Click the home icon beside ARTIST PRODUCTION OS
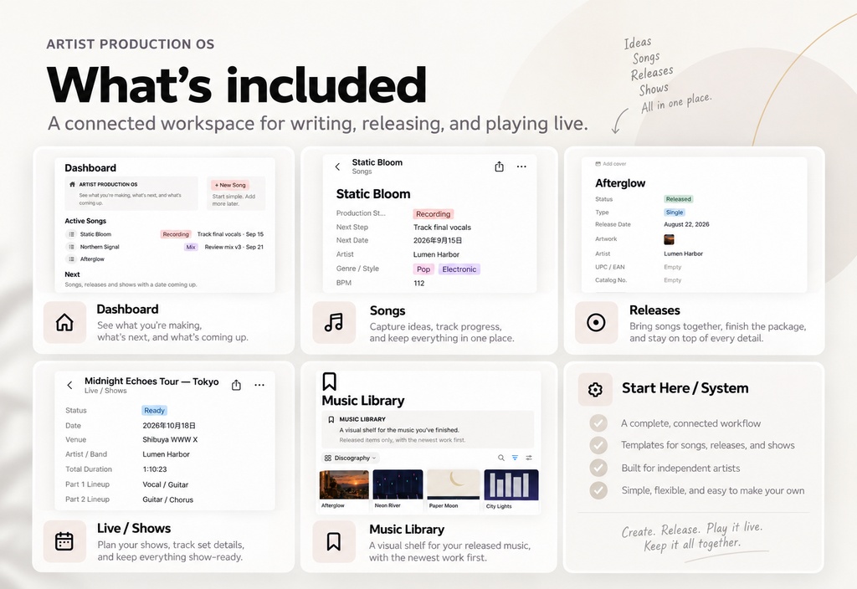This screenshot has height=589, width=857. (x=72, y=184)
